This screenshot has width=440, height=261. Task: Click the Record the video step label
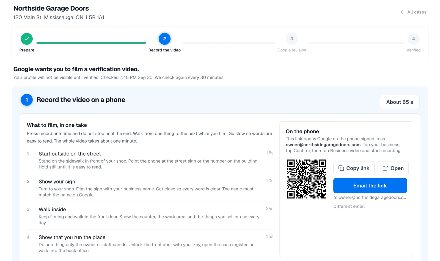[164, 50]
